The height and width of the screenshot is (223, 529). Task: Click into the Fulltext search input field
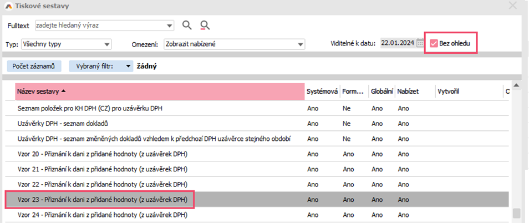point(100,25)
